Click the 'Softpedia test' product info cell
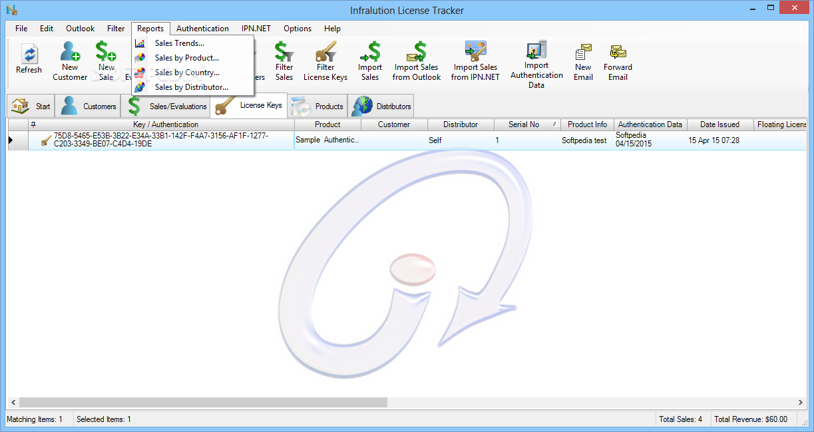 (x=587, y=140)
